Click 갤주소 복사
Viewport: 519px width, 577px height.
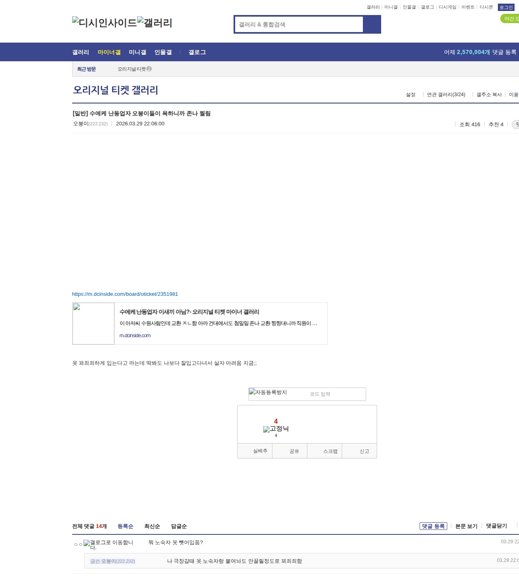[489, 95]
